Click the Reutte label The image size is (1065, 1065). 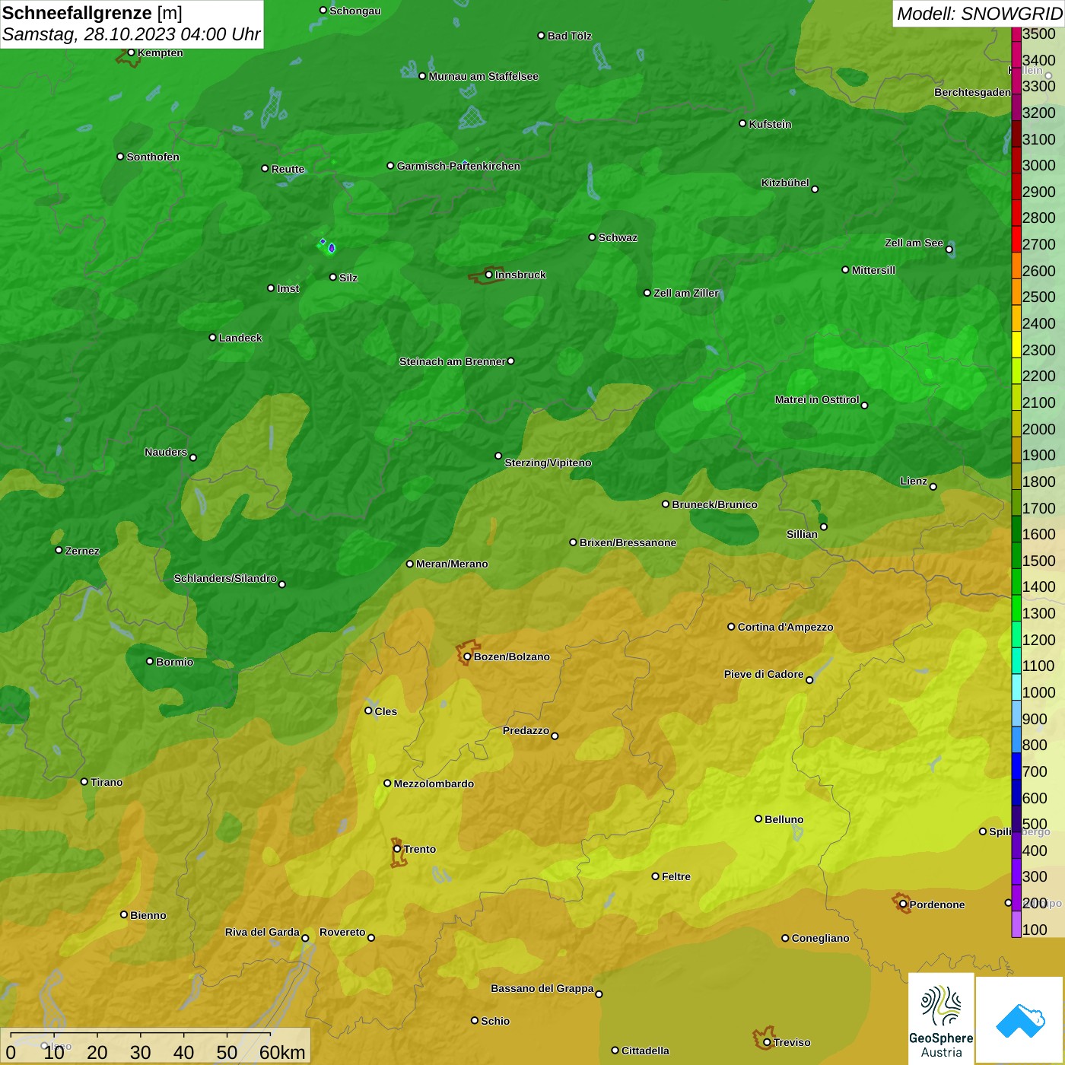[288, 169]
